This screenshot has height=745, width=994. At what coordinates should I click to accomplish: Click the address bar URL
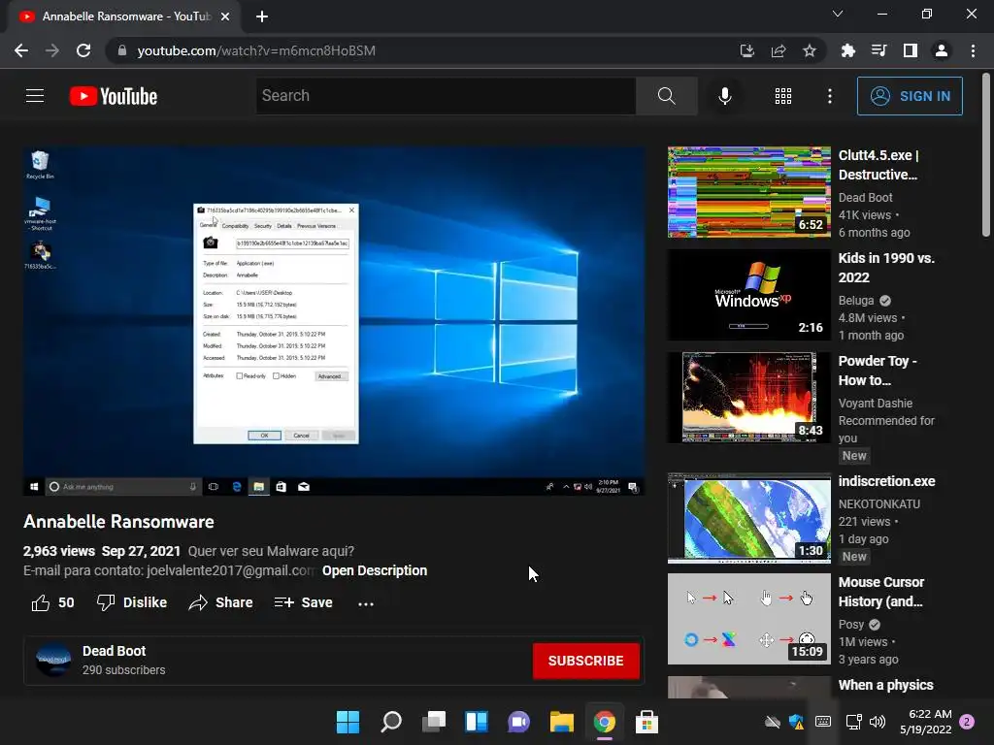click(x=256, y=50)
